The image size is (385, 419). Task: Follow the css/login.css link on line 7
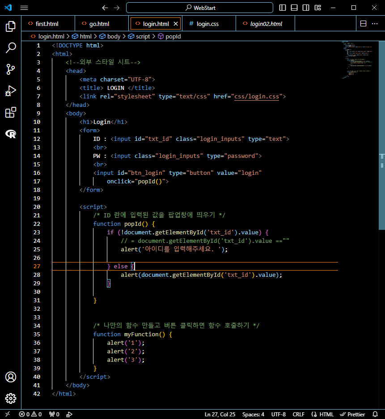coord(257,97)
